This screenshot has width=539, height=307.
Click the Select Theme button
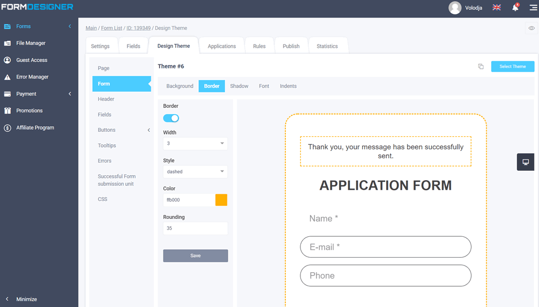coord(513,66)
